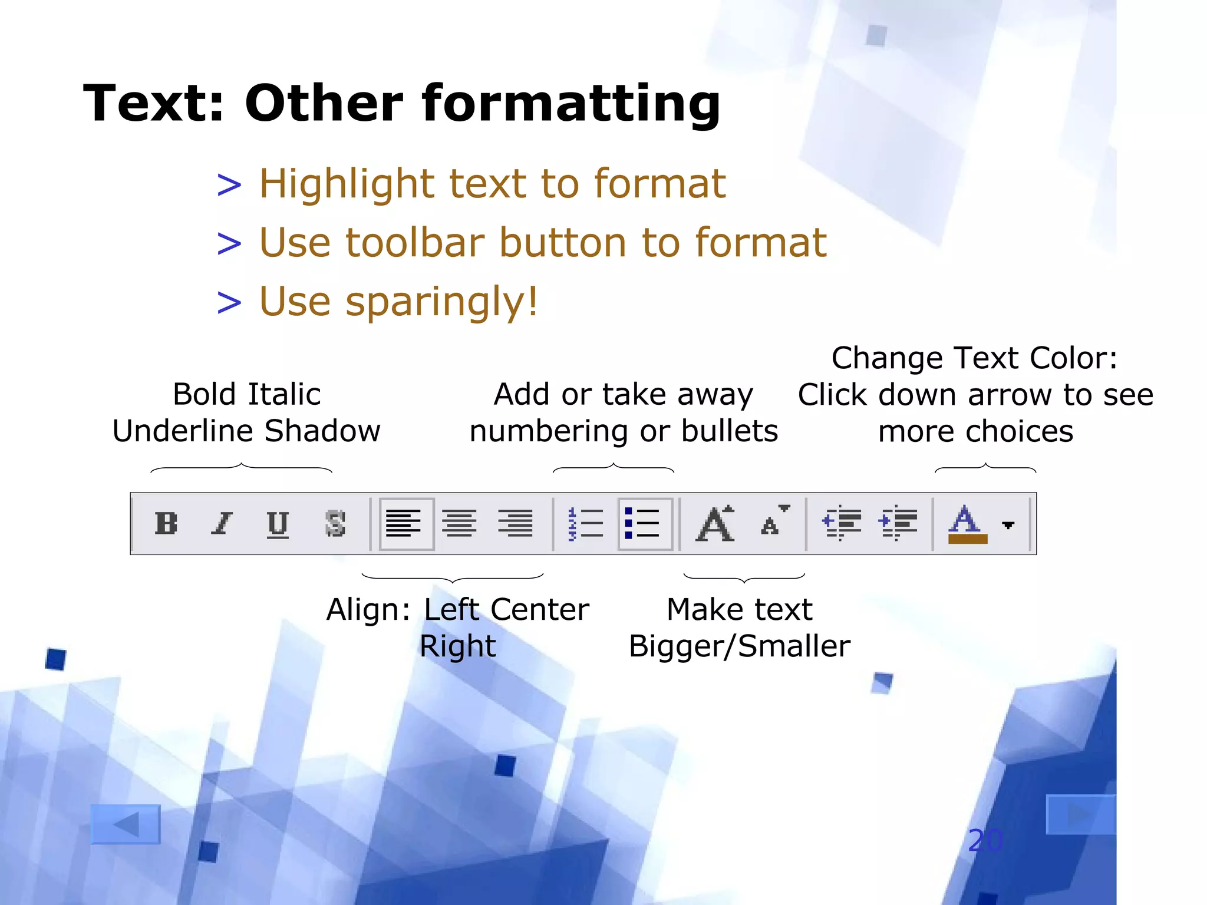Toggle the Numbering list button

tap(585, 523)
